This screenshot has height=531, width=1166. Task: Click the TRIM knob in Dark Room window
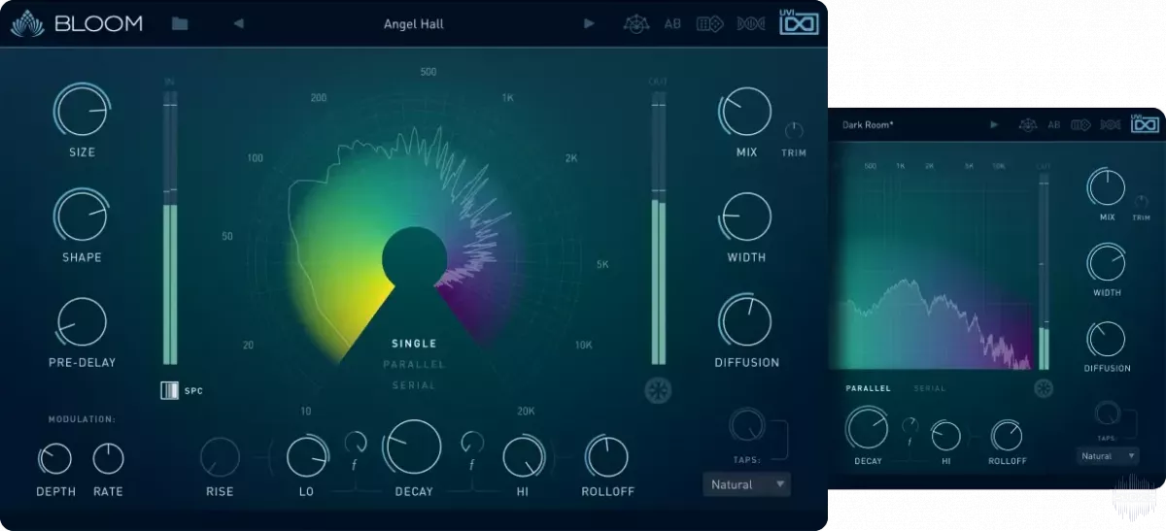click(1141, 202)
